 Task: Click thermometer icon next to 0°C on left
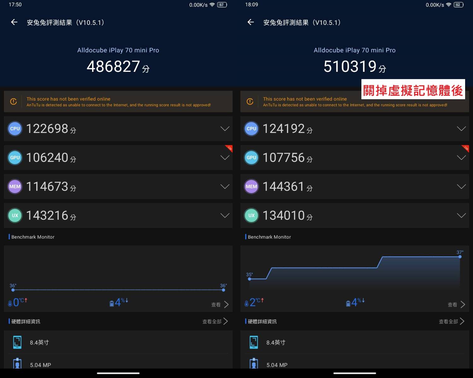click(10, 303)
